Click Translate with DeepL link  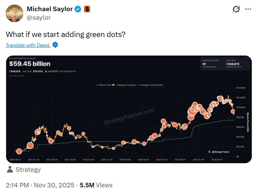[28, 45]
